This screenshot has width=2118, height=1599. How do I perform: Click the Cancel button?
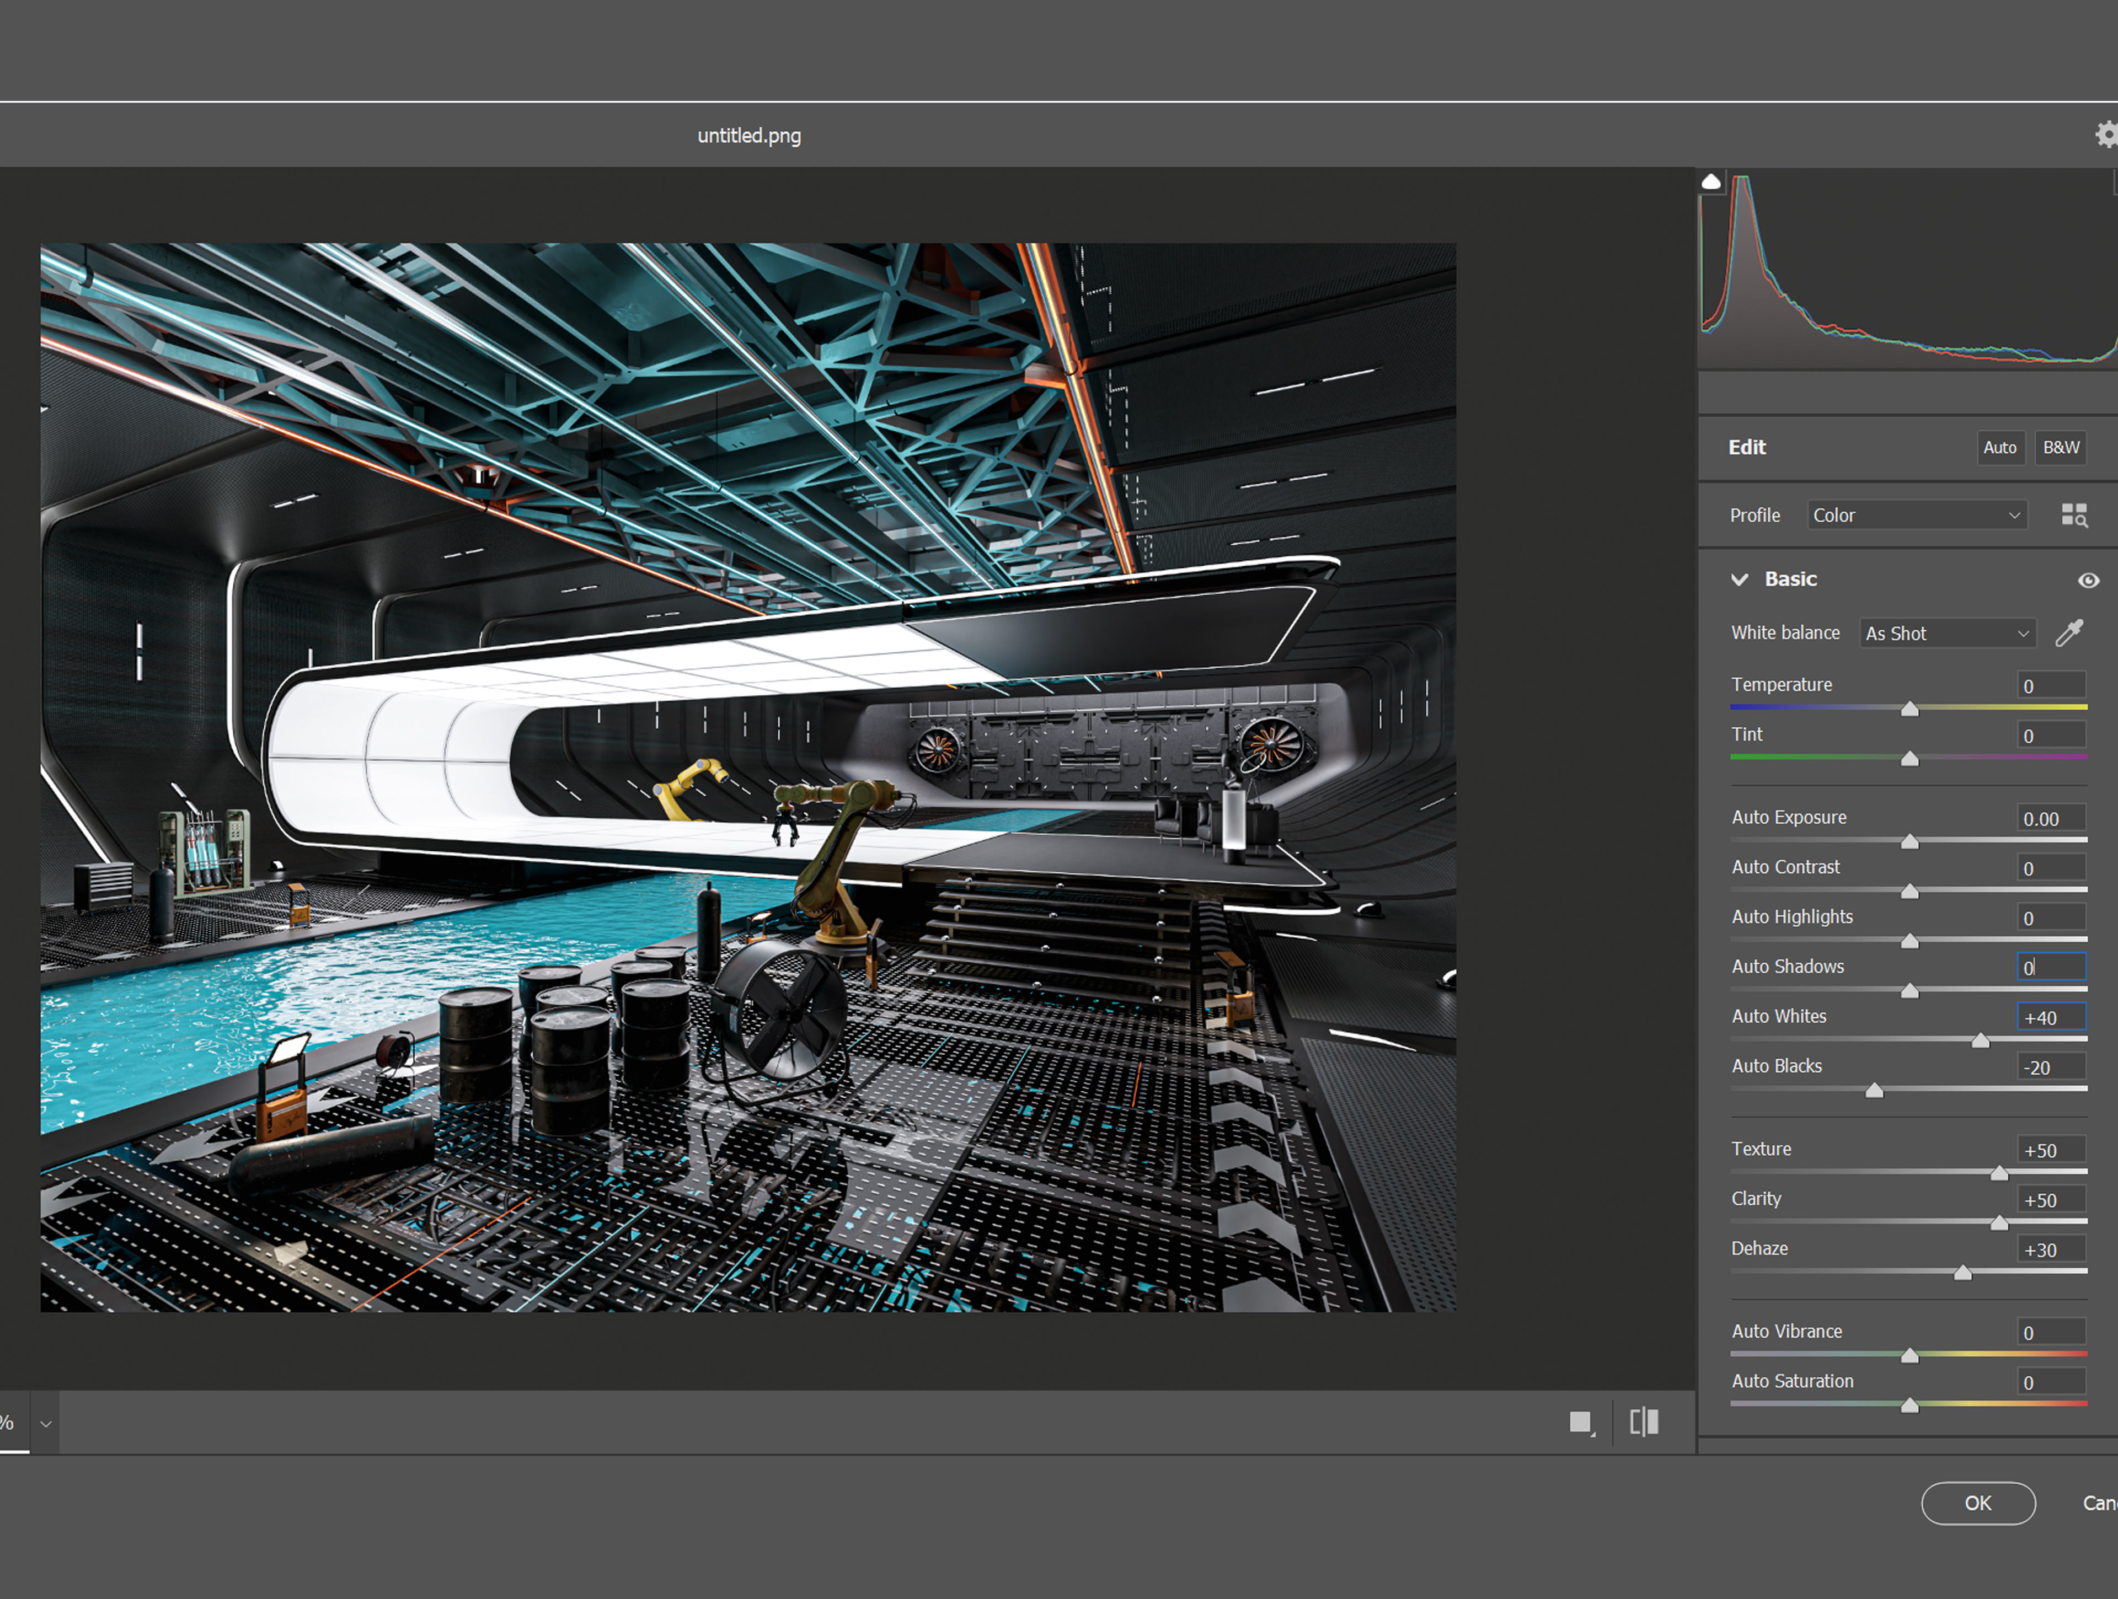click(x=2100, y=1503)
